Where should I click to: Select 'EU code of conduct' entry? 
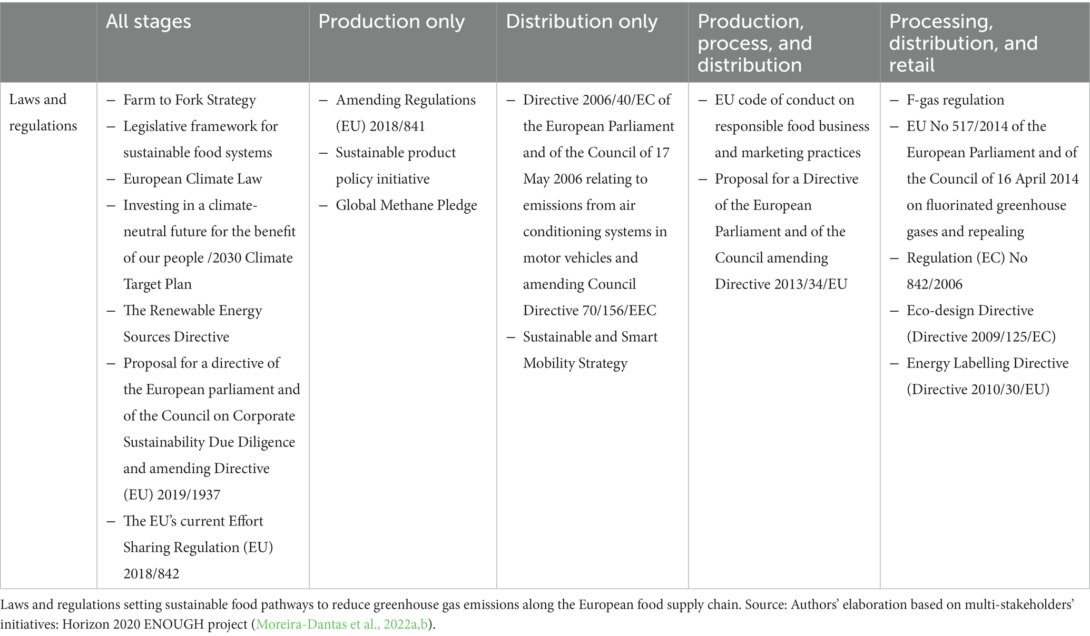click(792, 126)
